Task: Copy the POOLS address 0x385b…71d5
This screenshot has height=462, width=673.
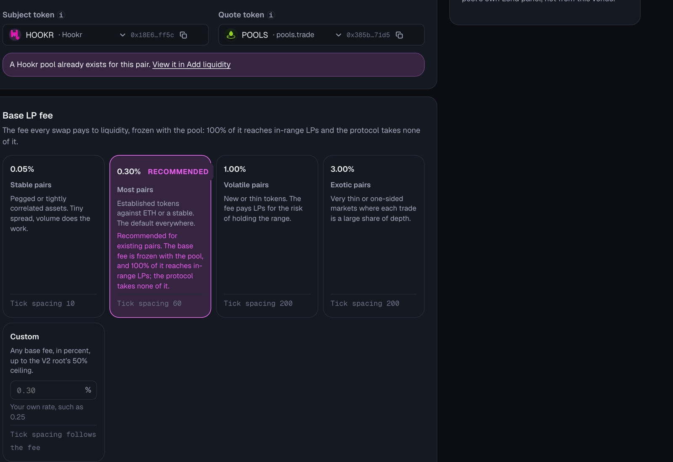Action: [399, 35]
